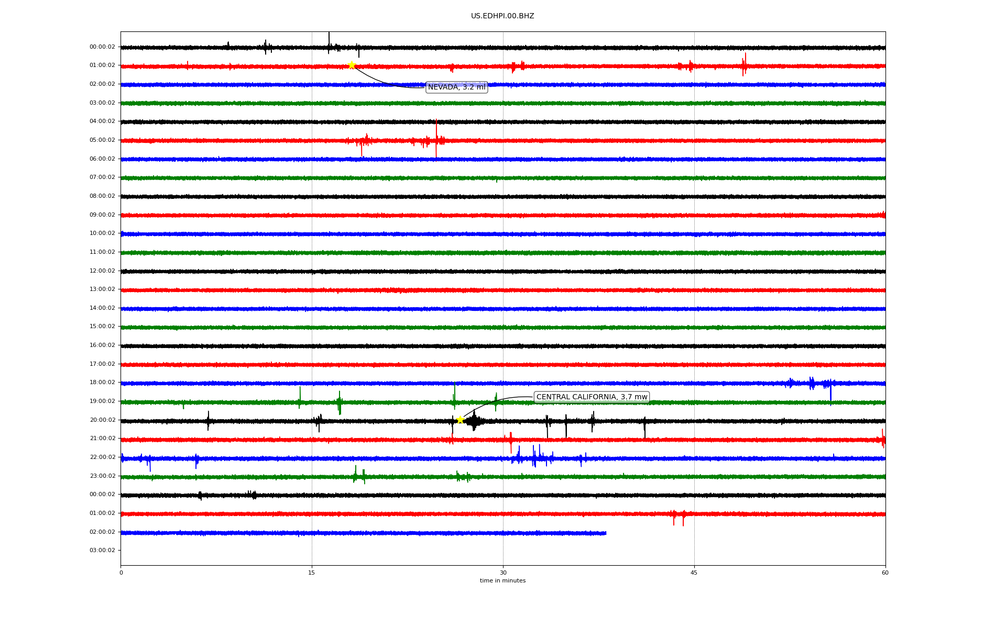1006x628 pixels.
Task: Click the 11:00:02 time label
Action: click(x=102, y=252)
